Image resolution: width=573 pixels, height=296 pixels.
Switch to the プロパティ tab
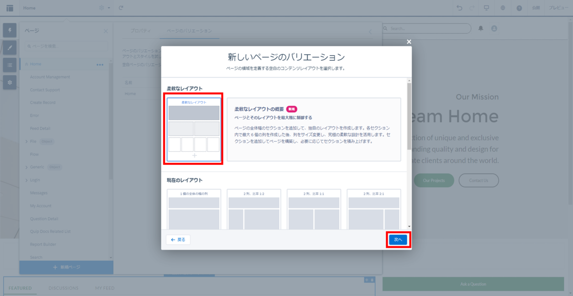[140, 31]
